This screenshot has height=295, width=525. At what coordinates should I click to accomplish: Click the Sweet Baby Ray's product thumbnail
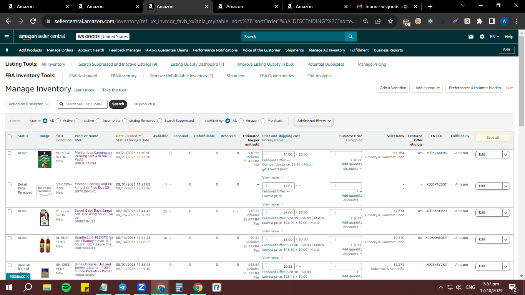(45, 218)
